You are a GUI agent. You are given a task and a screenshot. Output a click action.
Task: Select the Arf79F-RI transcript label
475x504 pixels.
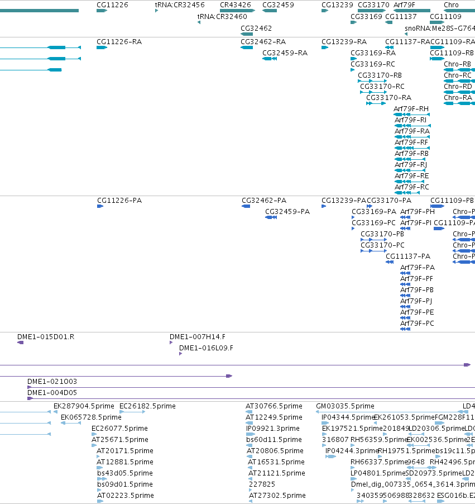click(410, 120)
